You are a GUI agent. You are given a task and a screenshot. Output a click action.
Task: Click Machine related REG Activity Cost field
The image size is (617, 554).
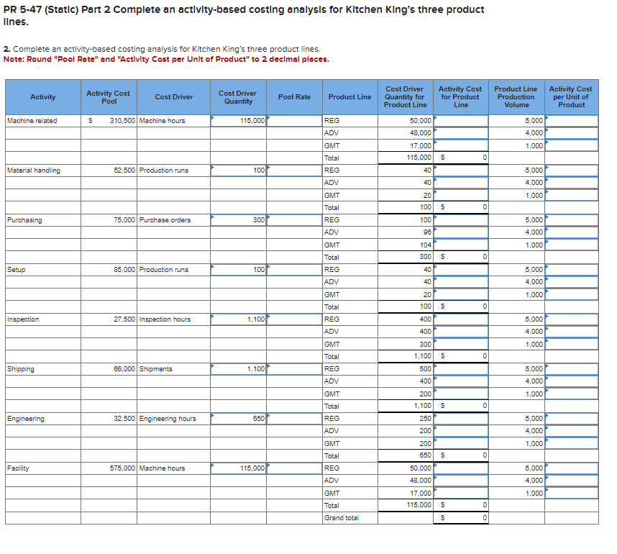(x=461, y=121)
